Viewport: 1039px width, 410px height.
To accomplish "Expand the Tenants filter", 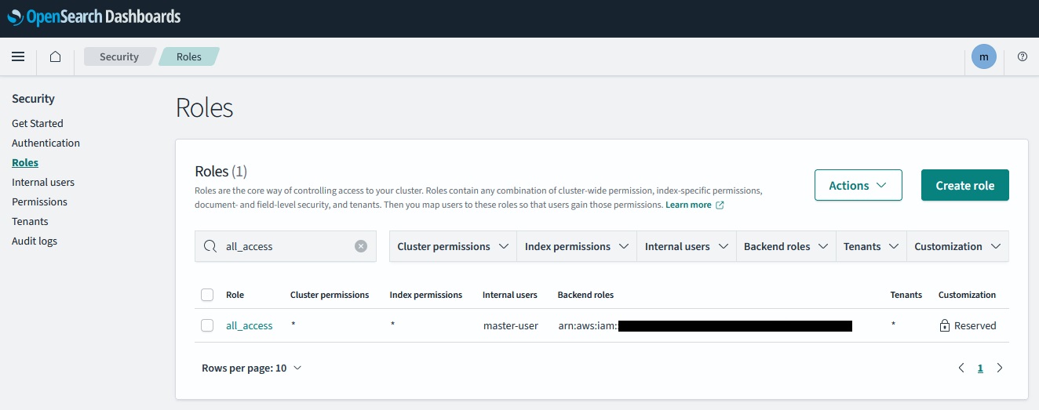I will pyautogui.click(x=871, y=246).
